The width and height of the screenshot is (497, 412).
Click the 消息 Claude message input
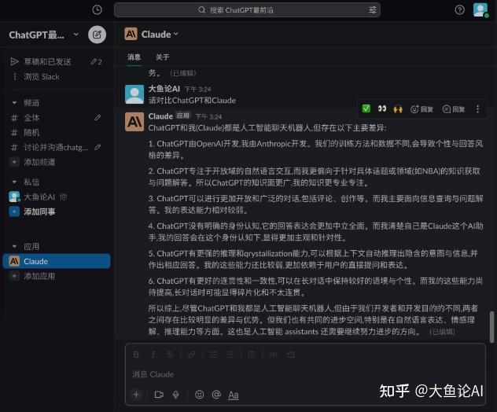[x=305, y=374]
